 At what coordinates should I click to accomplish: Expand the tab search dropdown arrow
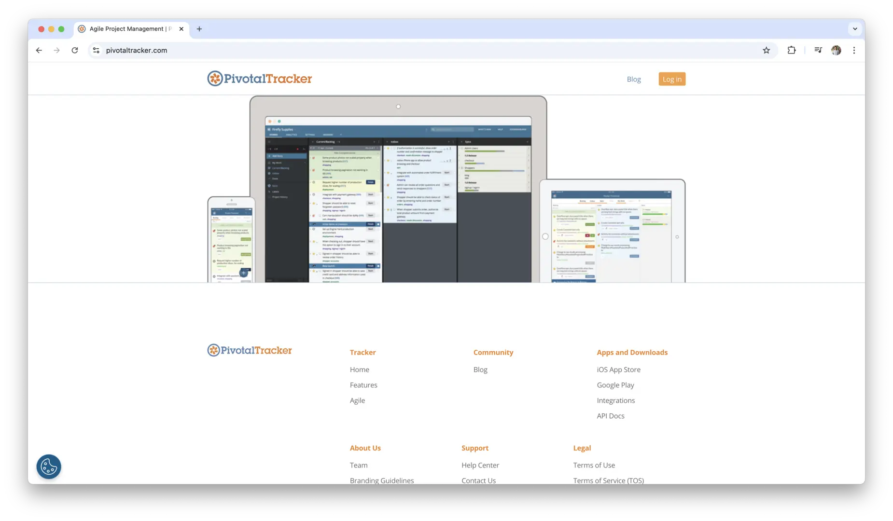855,29
